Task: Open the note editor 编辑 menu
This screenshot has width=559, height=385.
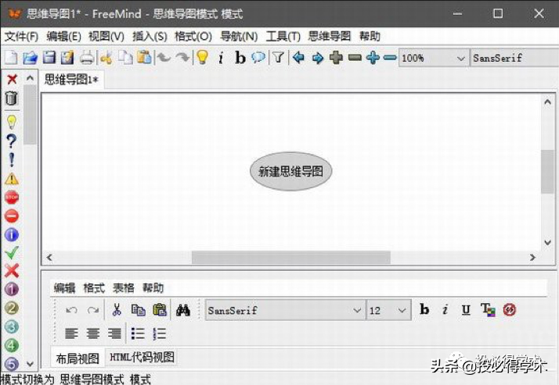Action: point(64,288)
